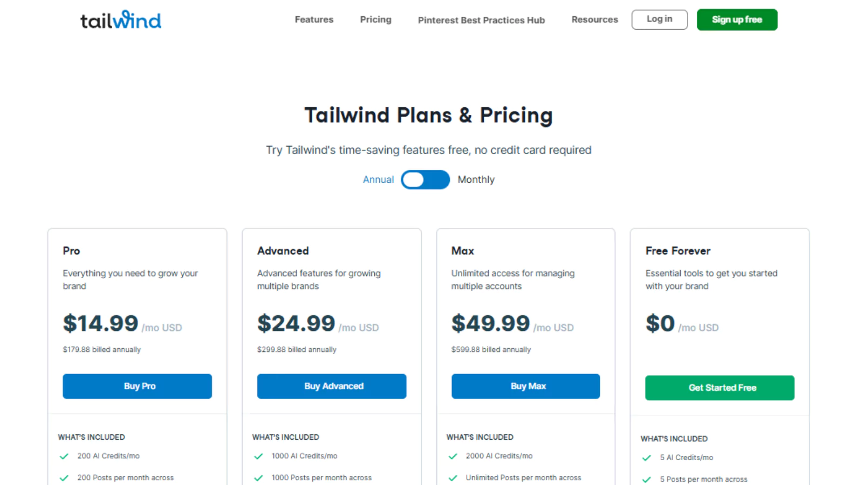Open Pinterest Best Practices Hub
863x485 pixels.
pos(481,20)
